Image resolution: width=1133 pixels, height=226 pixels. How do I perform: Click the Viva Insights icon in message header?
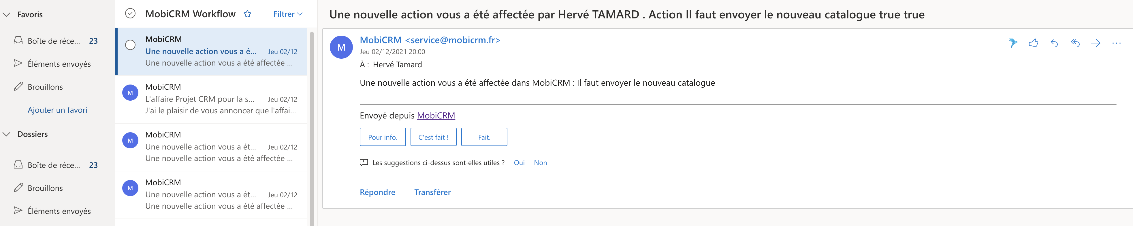tap(1012, 43)
